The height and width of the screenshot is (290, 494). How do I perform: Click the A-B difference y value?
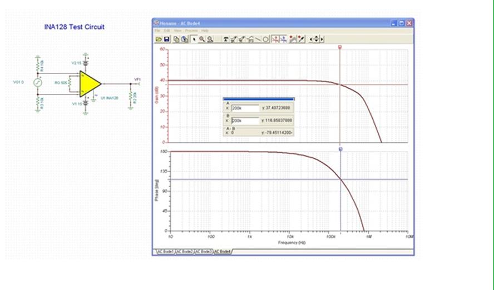(277, 133)
